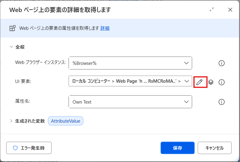Open the UI 要素 dropdown arrow
This screenshot has height=162, width=240.
[x=186, y=81]
